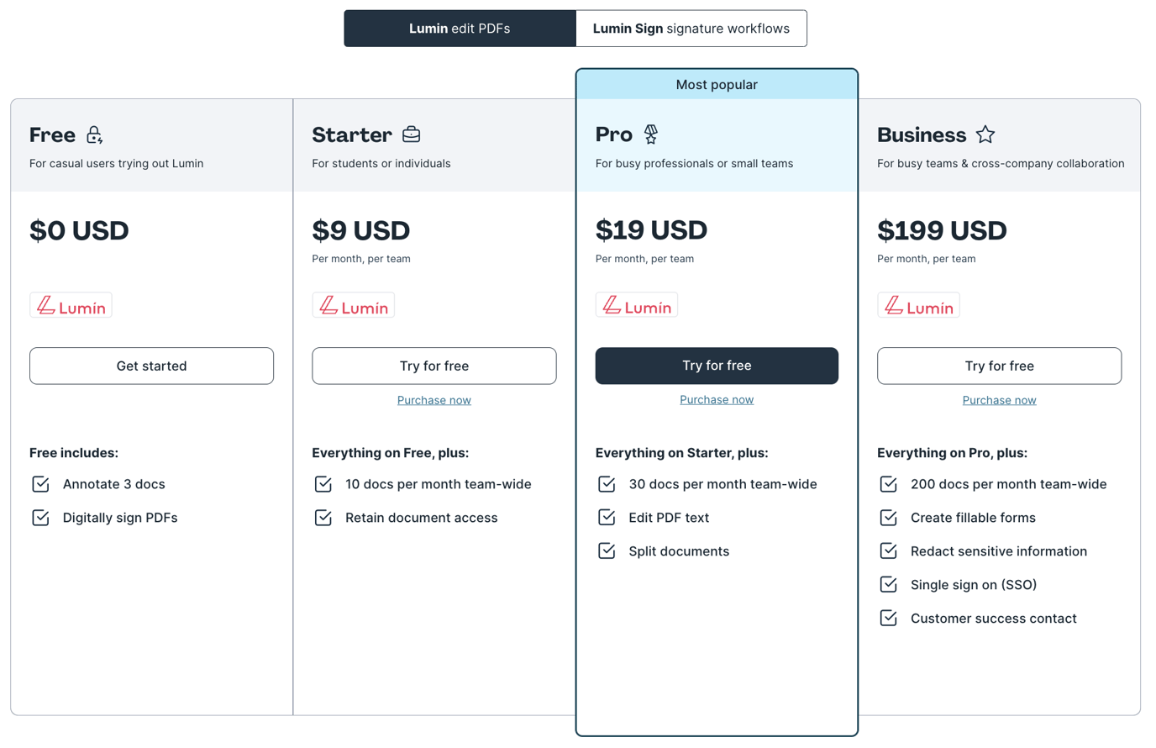This screenshot has height=748, width=1156.
Task: Click the Lumin logo in the Starter column
Action: (353, 305)
